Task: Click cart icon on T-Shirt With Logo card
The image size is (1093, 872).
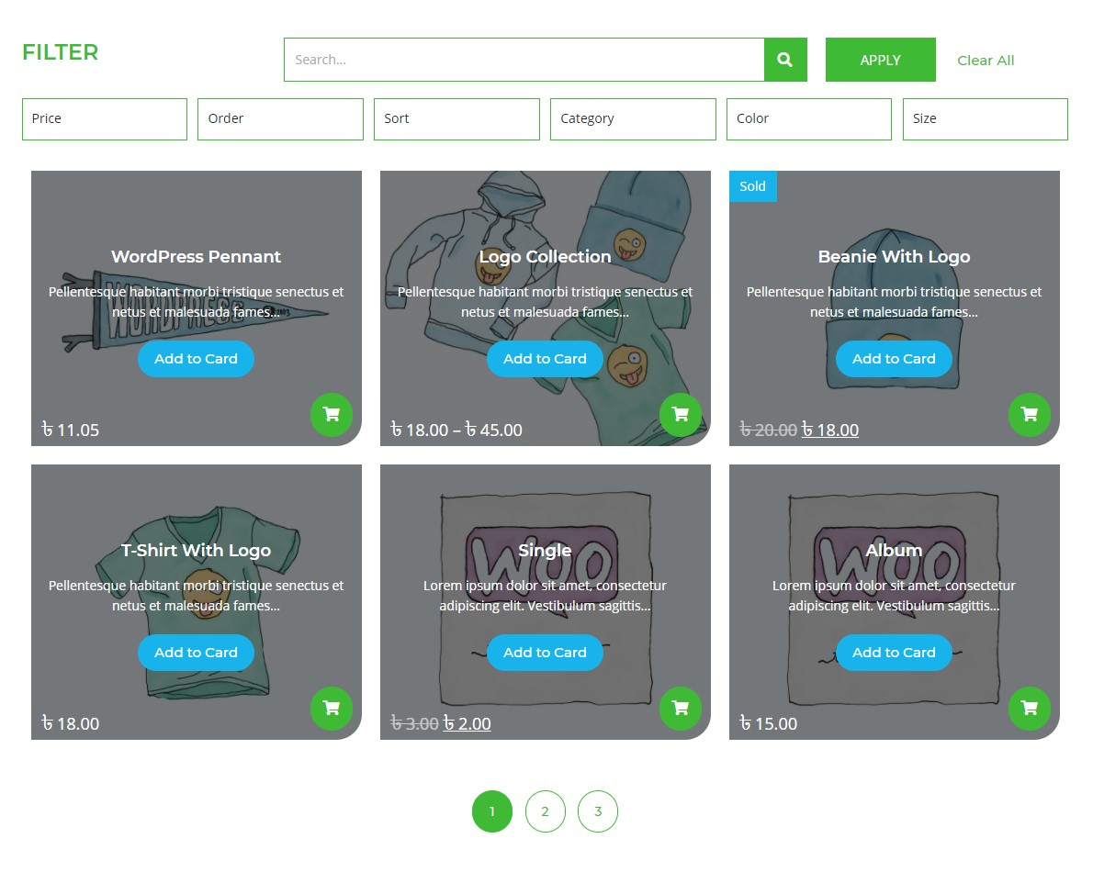Action: [332, 709]
